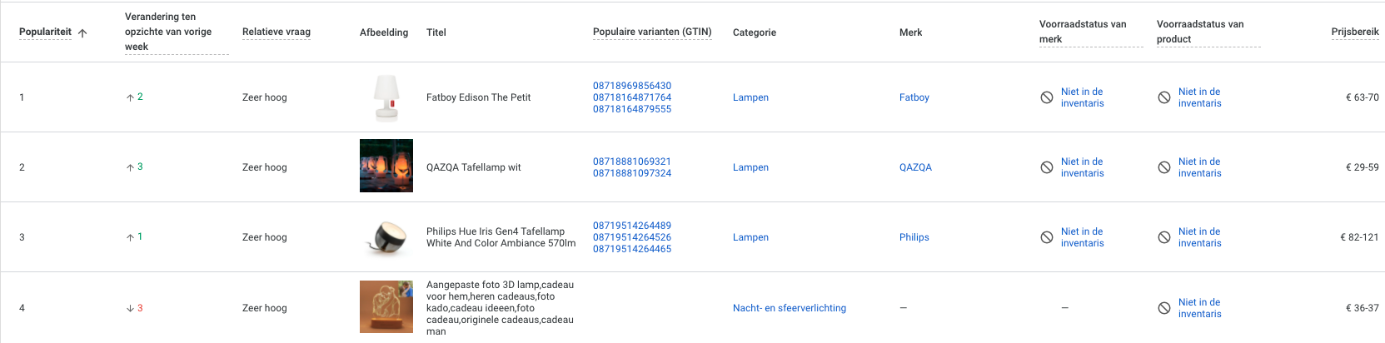Open the Philips Hue Iris lamp thumbnail
This screenshot has width=1385, height=343.
[x=386, y=237]
